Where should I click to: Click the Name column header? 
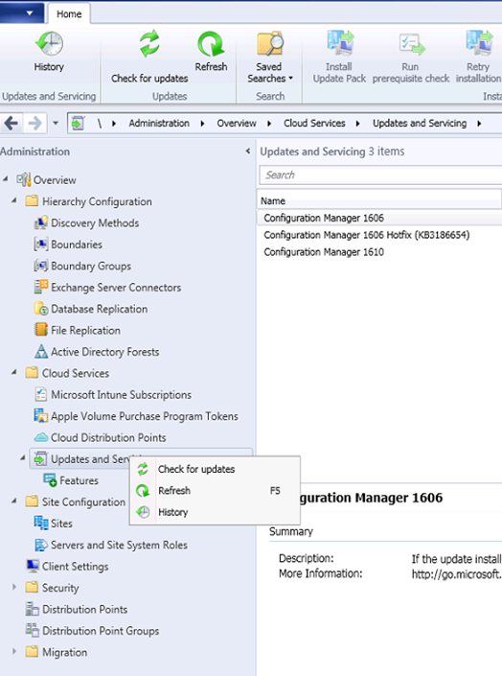379,201
